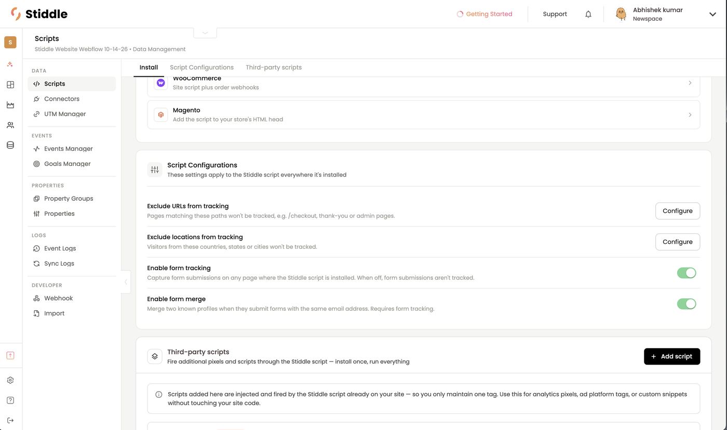Open the dashboard grid icon in left rail
Viewport: 727px width, 430px height.
(x=10, y=85)
